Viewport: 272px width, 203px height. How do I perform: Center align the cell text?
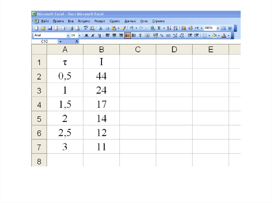(114, 35)
